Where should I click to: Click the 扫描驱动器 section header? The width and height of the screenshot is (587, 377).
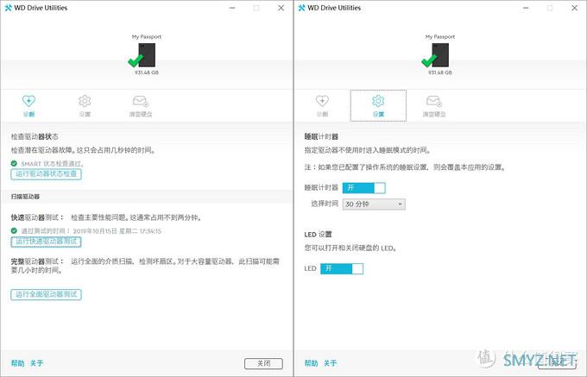click(x=25, y=197)
